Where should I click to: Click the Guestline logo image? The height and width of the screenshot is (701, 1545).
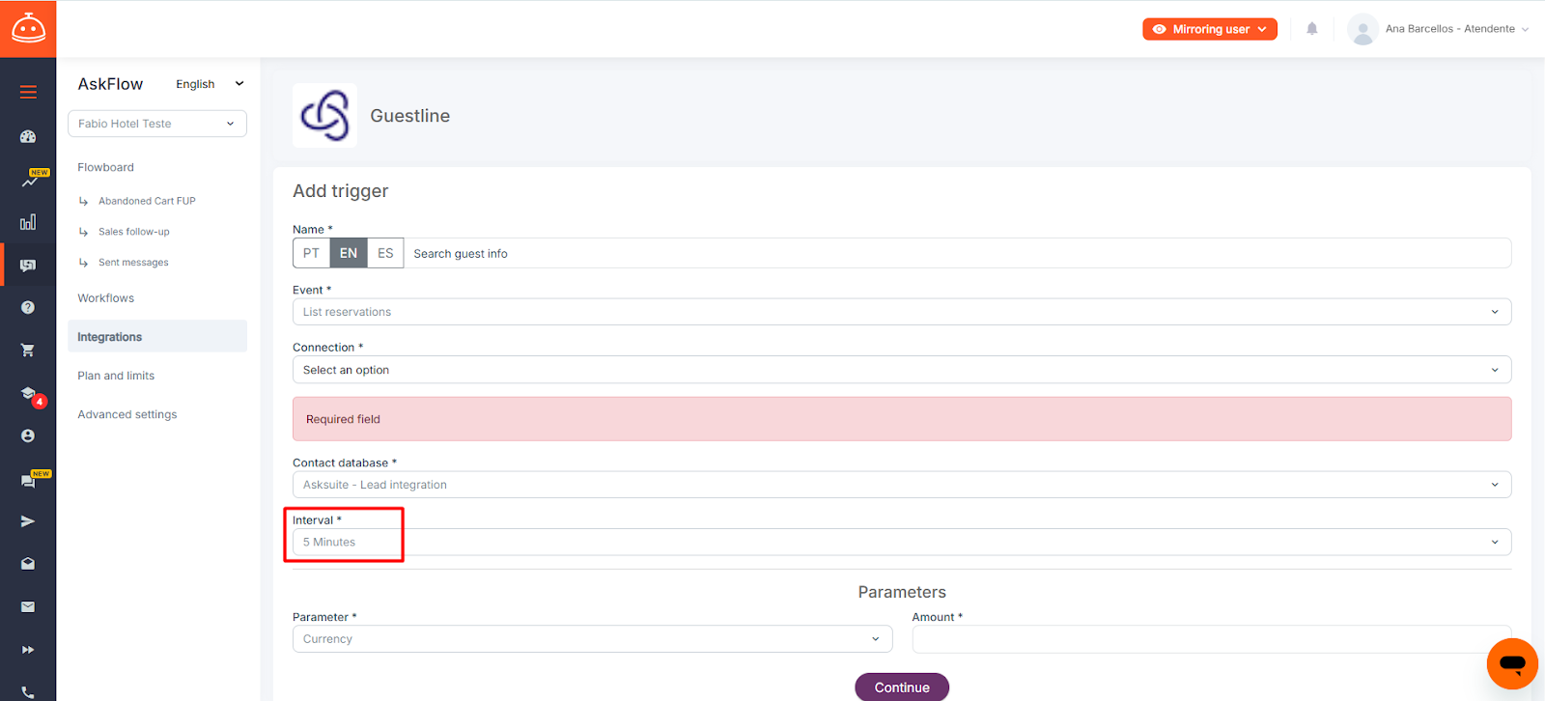pos(324,116)
